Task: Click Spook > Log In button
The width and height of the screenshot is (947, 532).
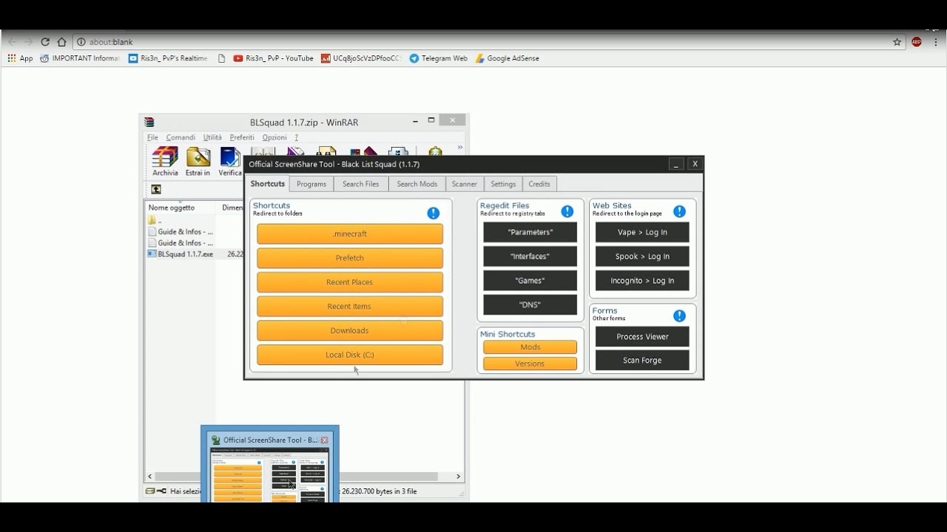Action: (642, 256)
